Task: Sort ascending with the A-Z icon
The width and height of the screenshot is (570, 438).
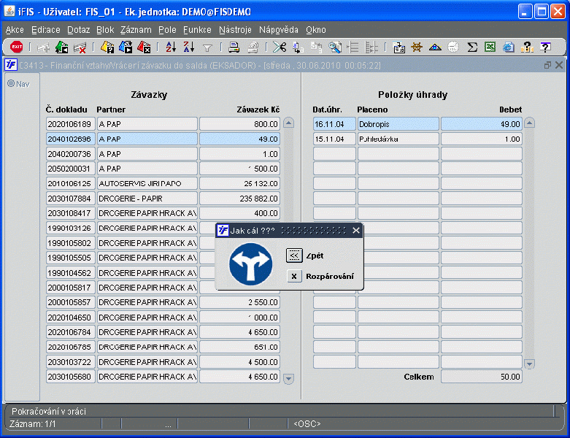Action: [171, 47]
